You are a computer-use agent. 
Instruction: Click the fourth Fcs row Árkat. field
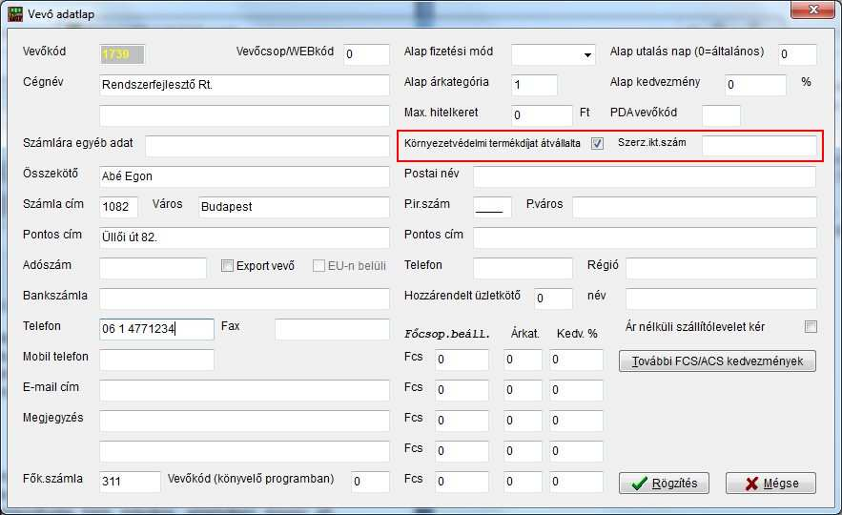pos(523,452)
